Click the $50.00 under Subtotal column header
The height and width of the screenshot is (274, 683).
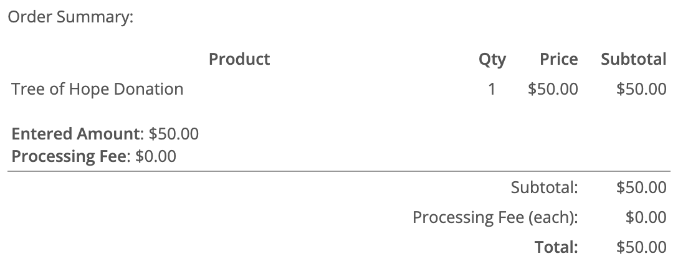(x=641, y=89)
